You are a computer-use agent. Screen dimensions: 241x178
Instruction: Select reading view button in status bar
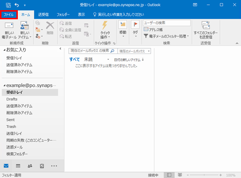180,175
